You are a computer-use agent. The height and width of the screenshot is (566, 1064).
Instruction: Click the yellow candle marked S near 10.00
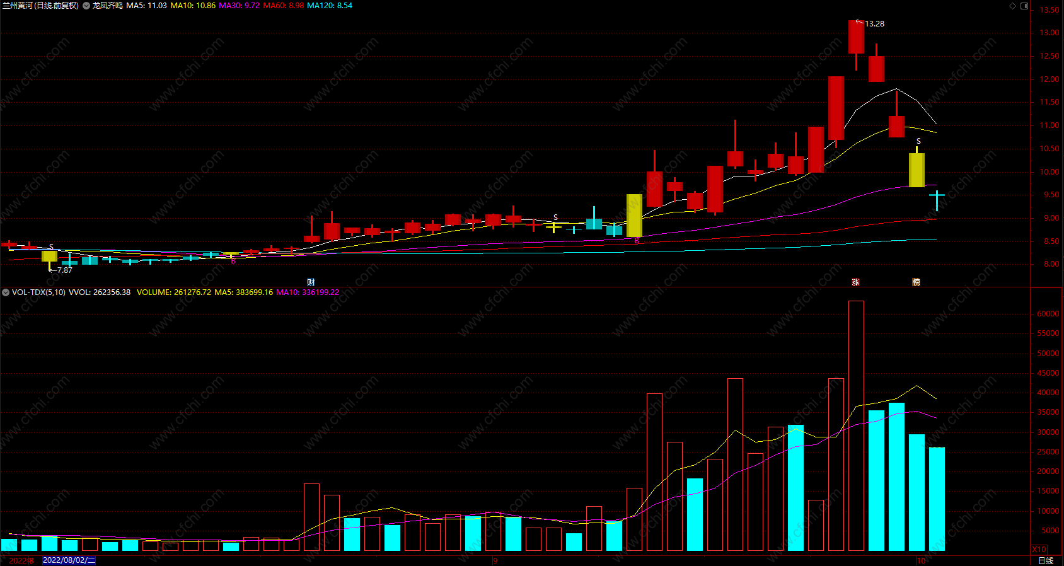[x=917, y=170]
